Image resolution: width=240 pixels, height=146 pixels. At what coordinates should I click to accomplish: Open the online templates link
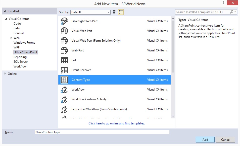pyautogui.click(x=117, y=123)
